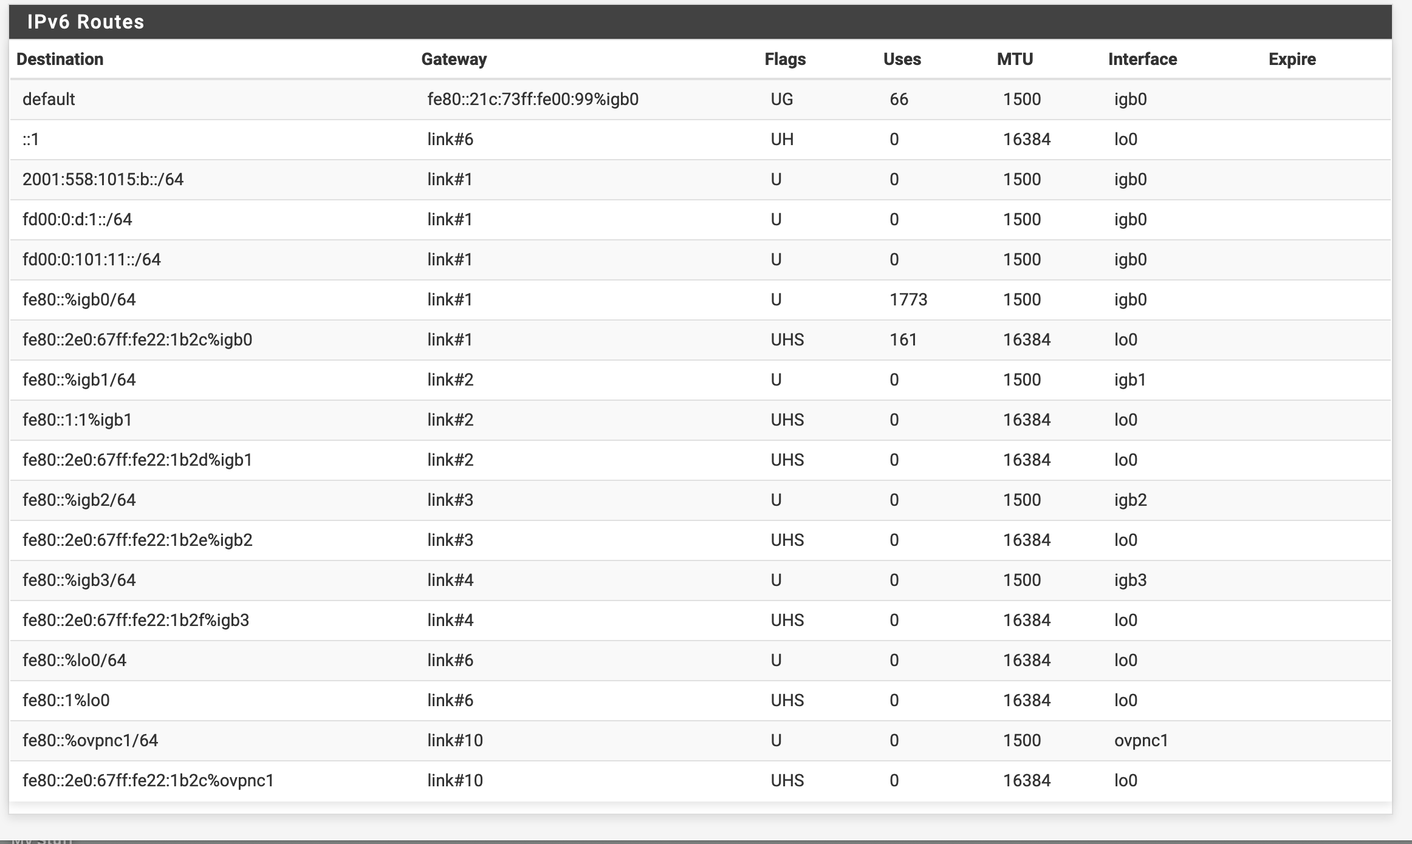
Task: Select the 1773 uses value
Action: [908, 299]
